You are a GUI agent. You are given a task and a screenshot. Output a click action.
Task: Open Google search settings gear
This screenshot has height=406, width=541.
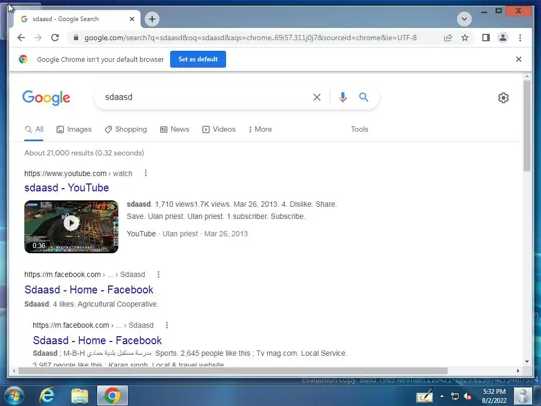503,98
